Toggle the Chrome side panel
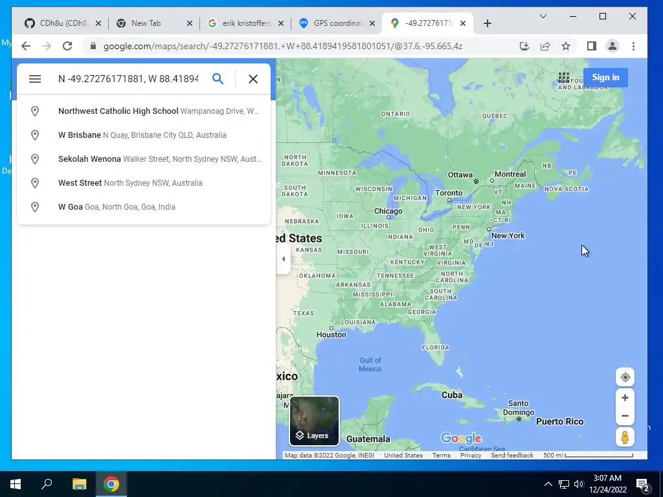The height and width of the screenshot is (497, 663). pos(592,46)
